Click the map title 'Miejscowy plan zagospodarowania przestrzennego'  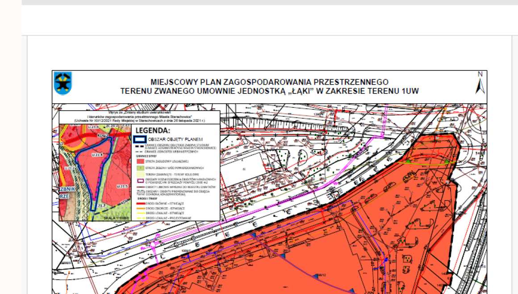tap(269, 82)
